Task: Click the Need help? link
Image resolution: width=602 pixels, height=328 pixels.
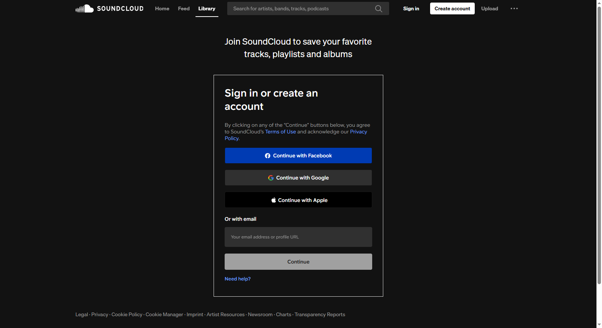Action: point(238,279)
